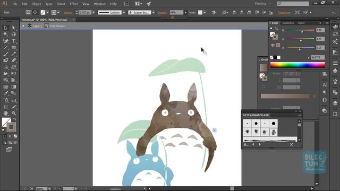Select the Scale tool
Screen dimensions: 340x191
14,67
